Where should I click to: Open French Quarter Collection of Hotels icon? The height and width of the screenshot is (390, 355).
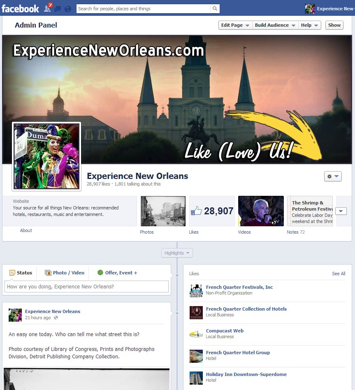pos(196,313)
